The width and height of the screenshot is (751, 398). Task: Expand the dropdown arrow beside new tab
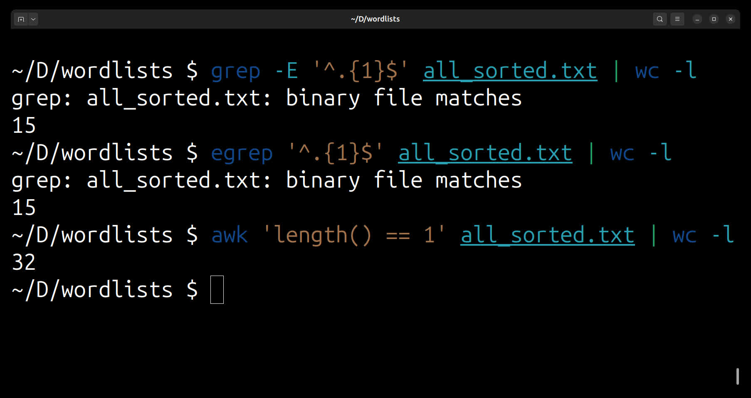tap(33, 19)
